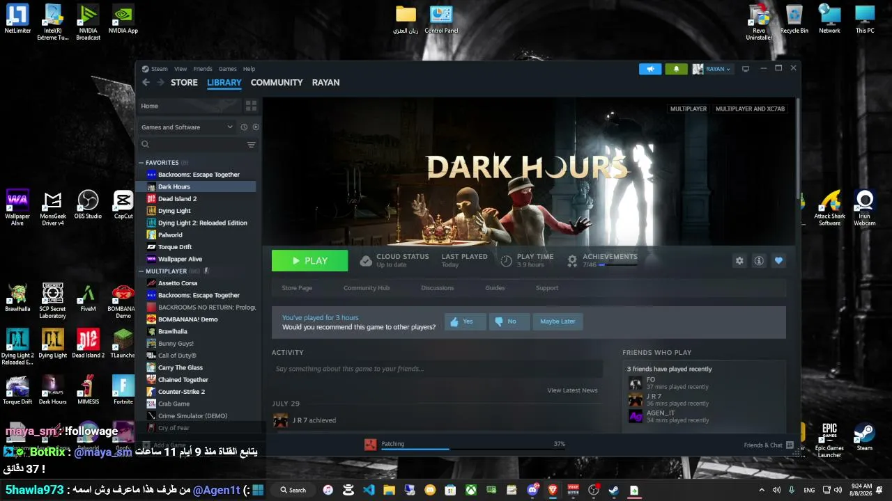
Task: Click the Steam forward navigation arrow
Action: pyautogui.click(x=160, y=82)
